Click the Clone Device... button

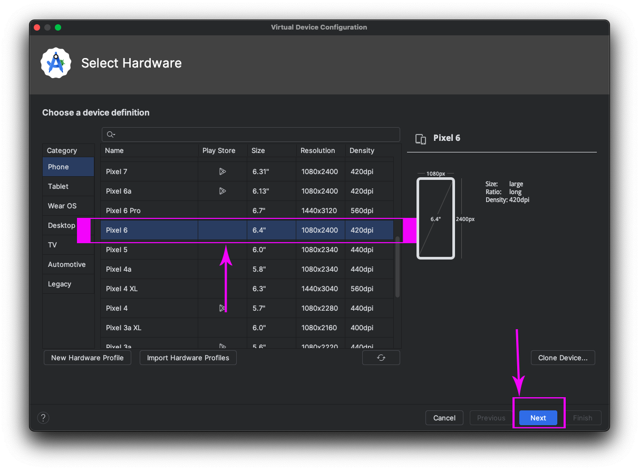[563, 358]
